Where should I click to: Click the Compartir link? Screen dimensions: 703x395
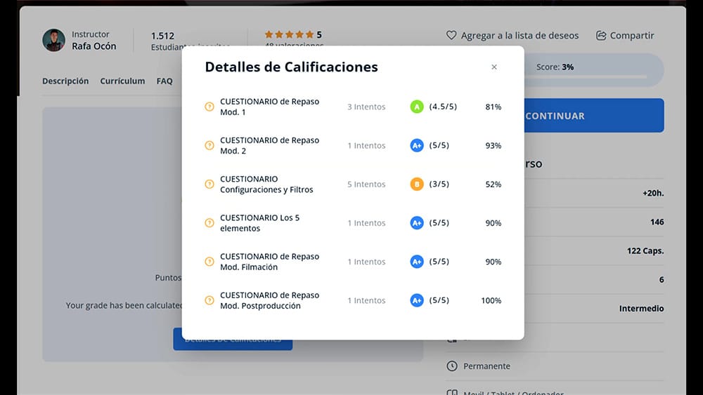[625, 35]
